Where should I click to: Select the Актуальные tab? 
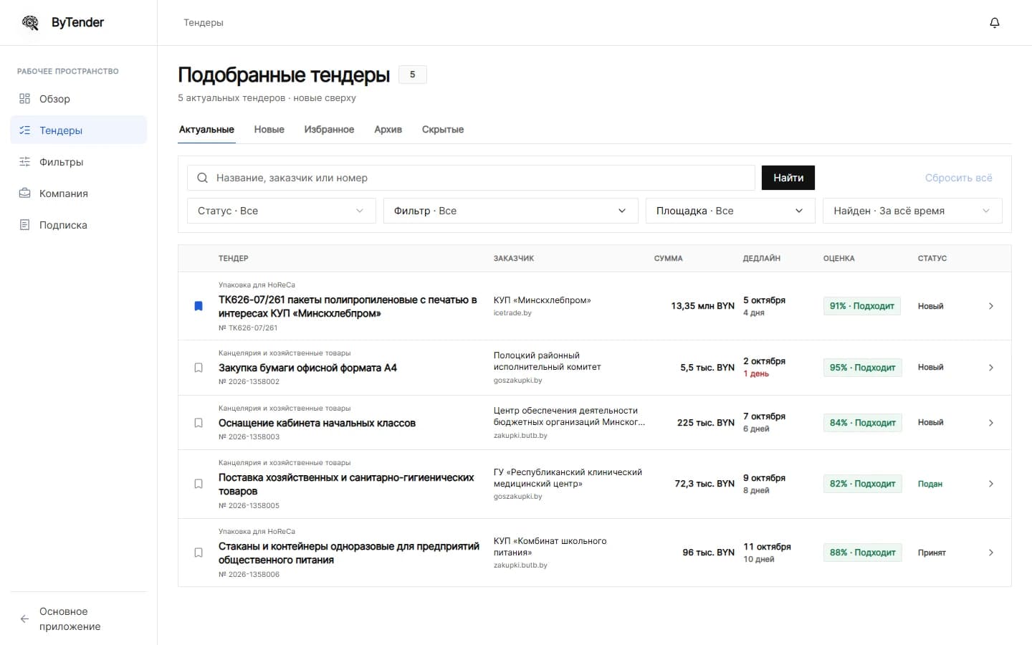click(206, 130)
